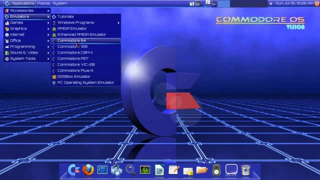Expand the System Tools submenu arrow
The width and height of the screenshot is (320, 180).
48,59
